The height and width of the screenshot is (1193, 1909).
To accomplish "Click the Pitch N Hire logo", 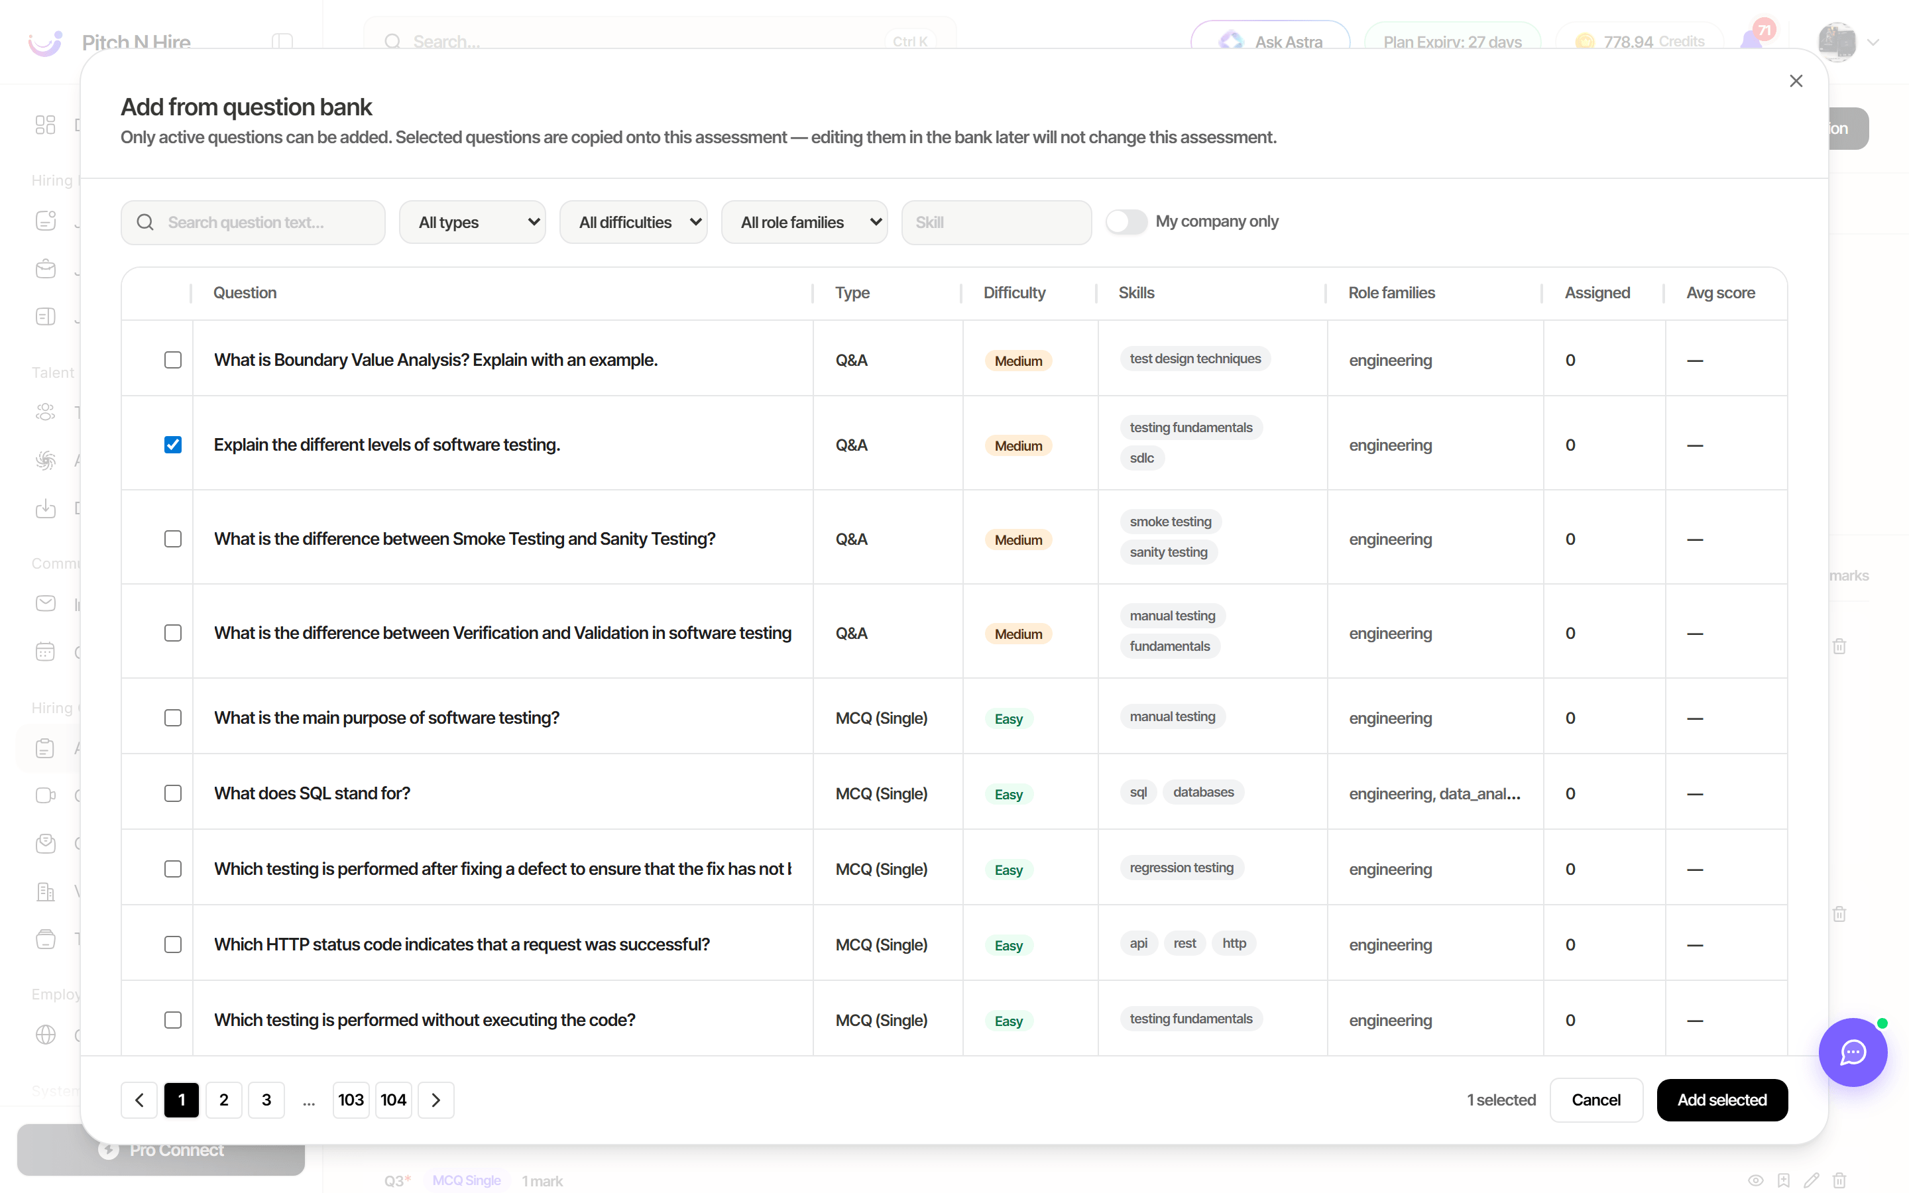I will [45, 42].
